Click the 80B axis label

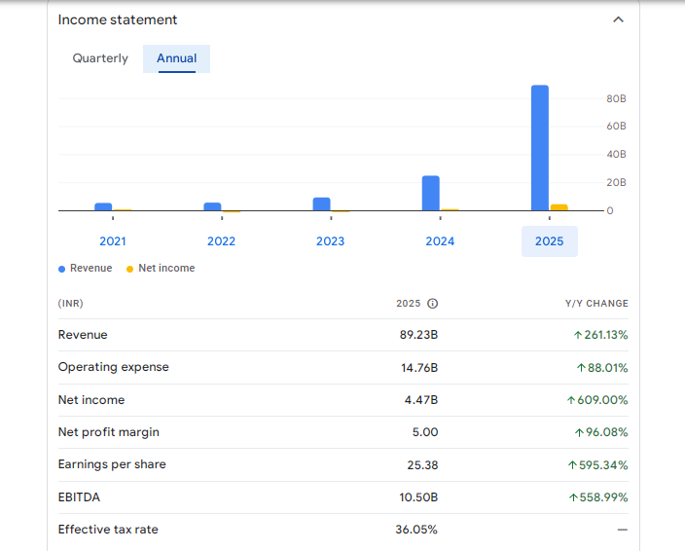tap(616, 98)
